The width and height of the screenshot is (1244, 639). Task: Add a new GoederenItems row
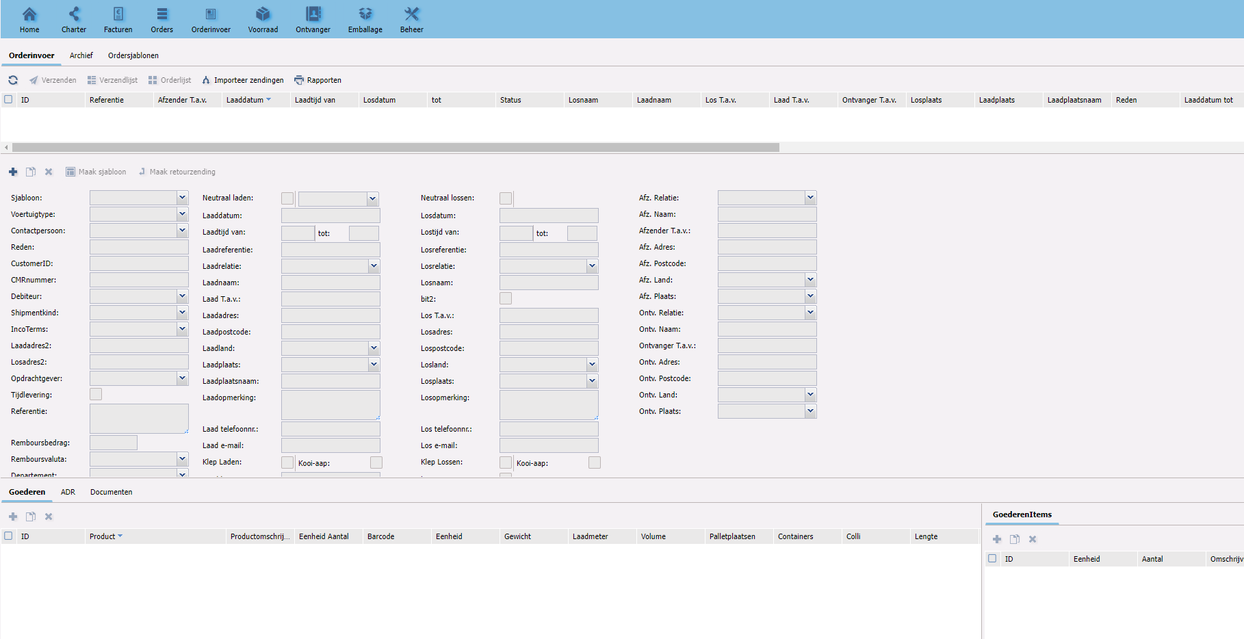(997, 539)
